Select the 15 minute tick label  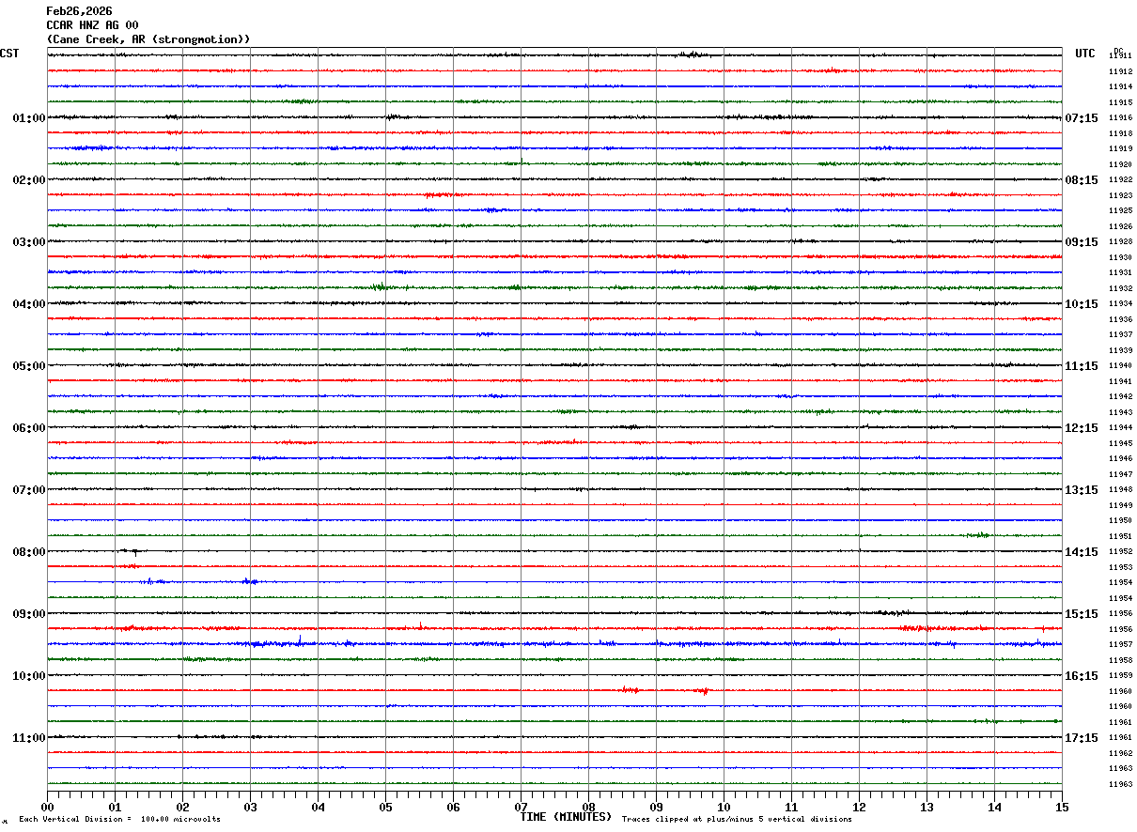[x=1062, y=807]
